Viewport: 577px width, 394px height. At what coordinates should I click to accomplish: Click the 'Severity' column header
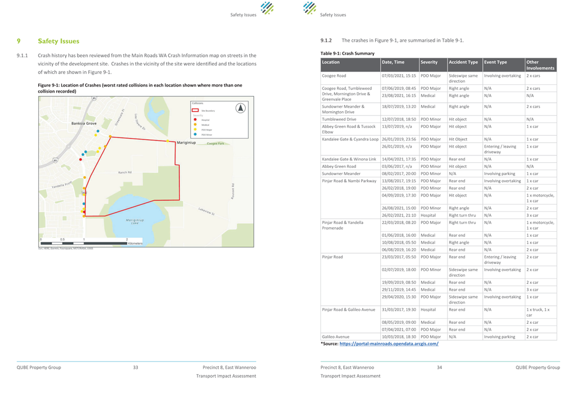433,65
